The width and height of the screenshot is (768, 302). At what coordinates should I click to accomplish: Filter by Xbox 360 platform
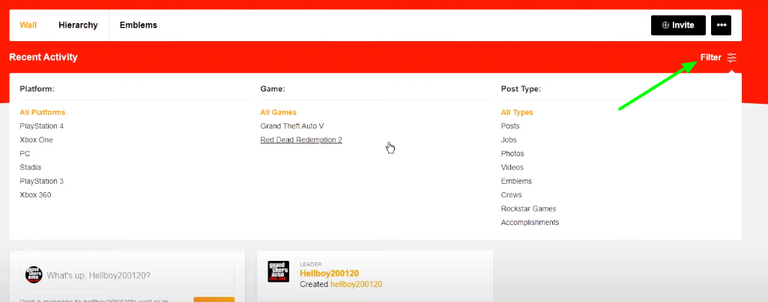click(35, 194)
